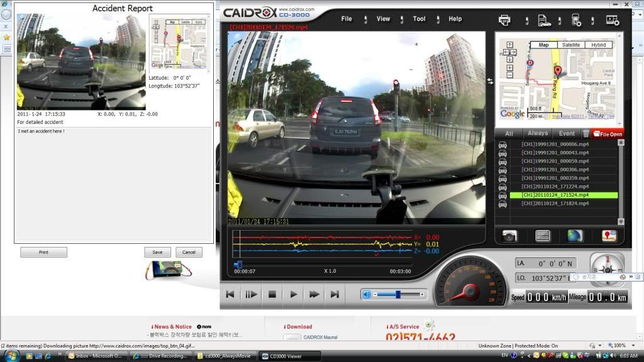Play the dashcam video
The height and width of the screenshot is (362, 644).
coord(293,294)
